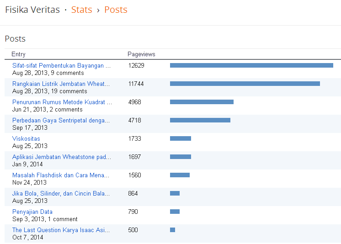
Task: Click text 'Jun 21, 2013, 2 comments'
Action: [48, 109]
